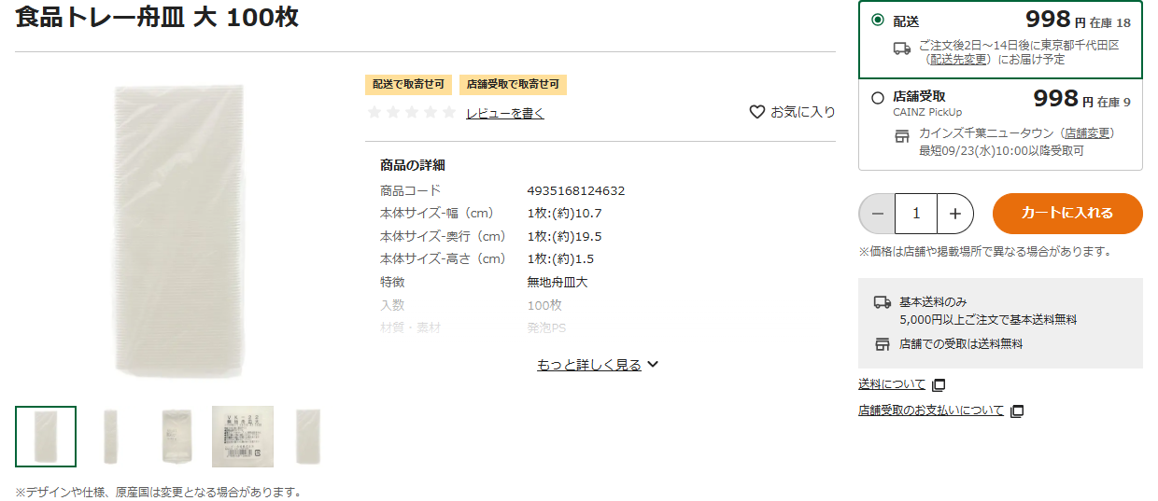This screenshot has width=1158, height=501.
Task: Click 最短09/23(水)10:00以降受取可 text
Action: [1001, 150]
